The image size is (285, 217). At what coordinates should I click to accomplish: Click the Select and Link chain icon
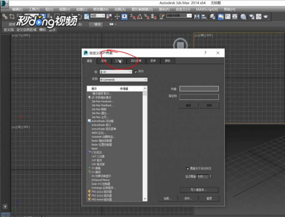(x=5, y=17)
